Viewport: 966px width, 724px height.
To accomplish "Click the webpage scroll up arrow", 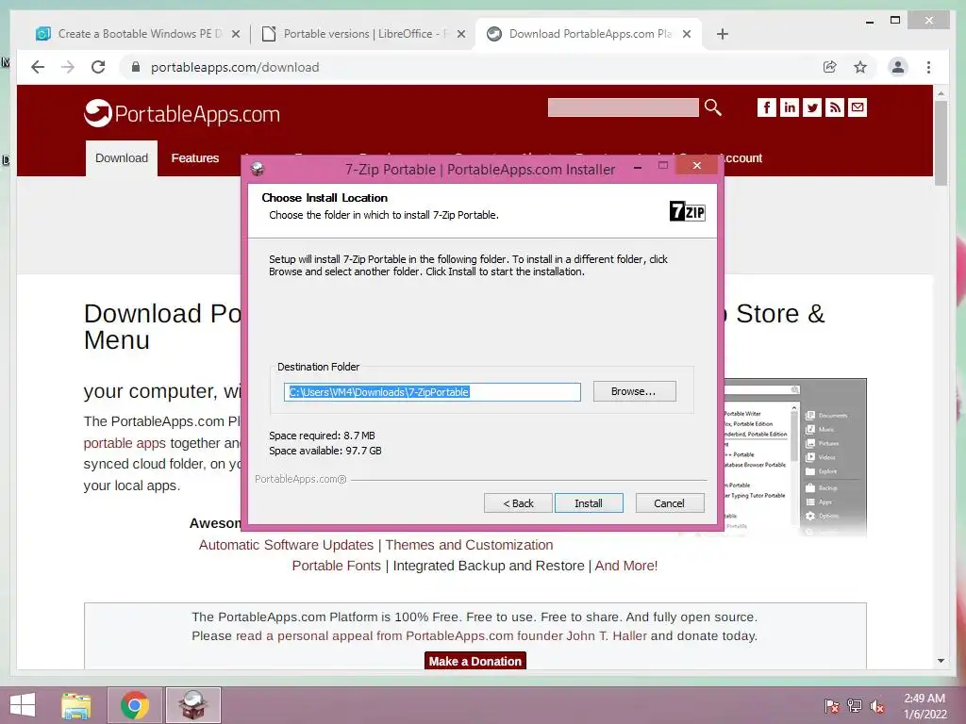I will coord(941,93).
